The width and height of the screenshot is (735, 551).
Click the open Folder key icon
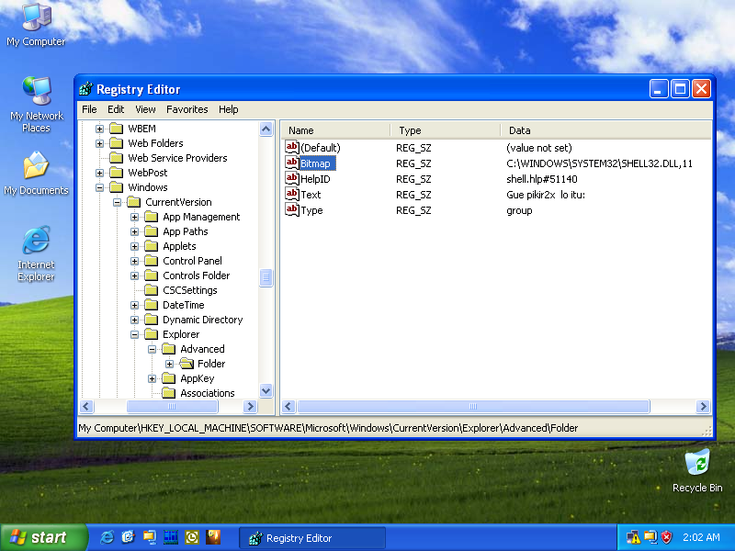click(x=187, y=364)
